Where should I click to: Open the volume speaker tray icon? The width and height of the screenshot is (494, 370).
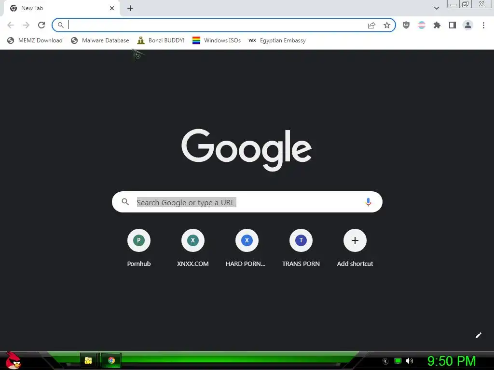tap(410, 361)
